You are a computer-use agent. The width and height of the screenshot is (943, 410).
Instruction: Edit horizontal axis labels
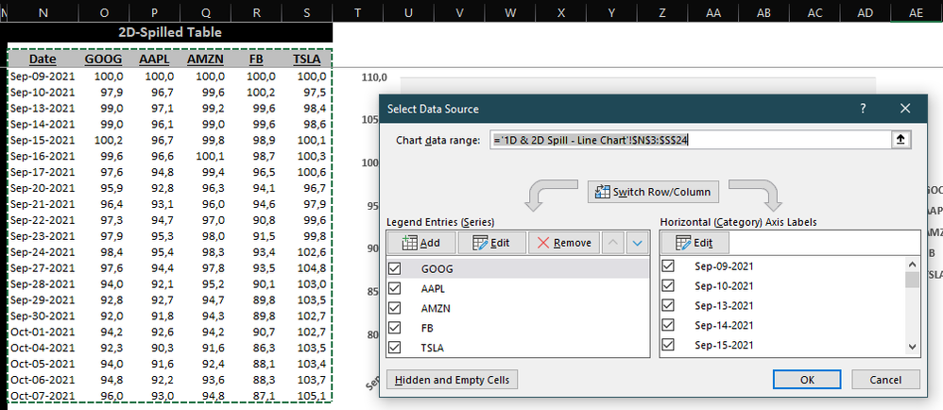pyautogui.click(x=694, y=243)
